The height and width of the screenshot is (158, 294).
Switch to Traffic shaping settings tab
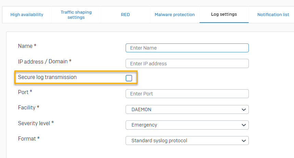pyautogui.click(x=76, y=15)
